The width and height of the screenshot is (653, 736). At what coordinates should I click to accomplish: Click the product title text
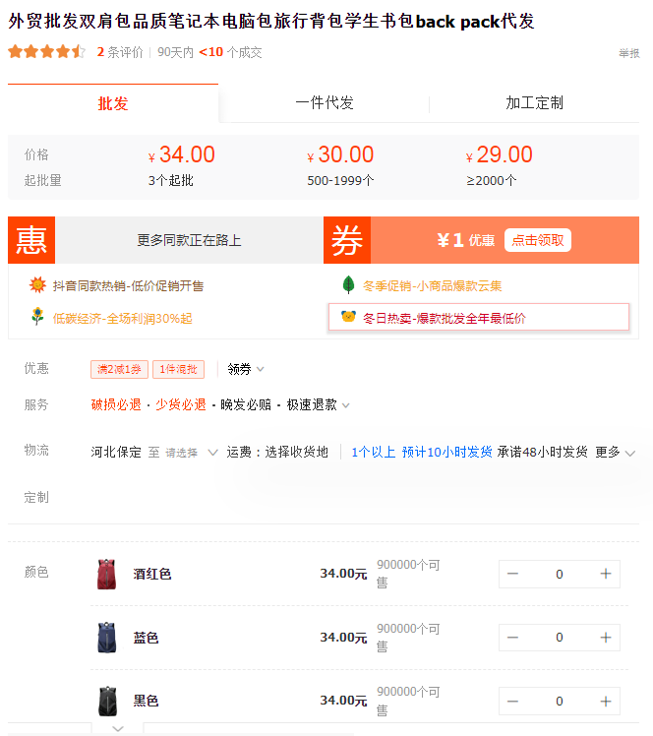click(x=271, y=21)
